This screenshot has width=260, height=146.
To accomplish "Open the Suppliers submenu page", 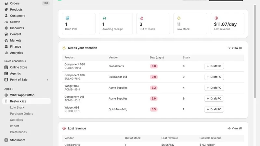I will 17,120.
